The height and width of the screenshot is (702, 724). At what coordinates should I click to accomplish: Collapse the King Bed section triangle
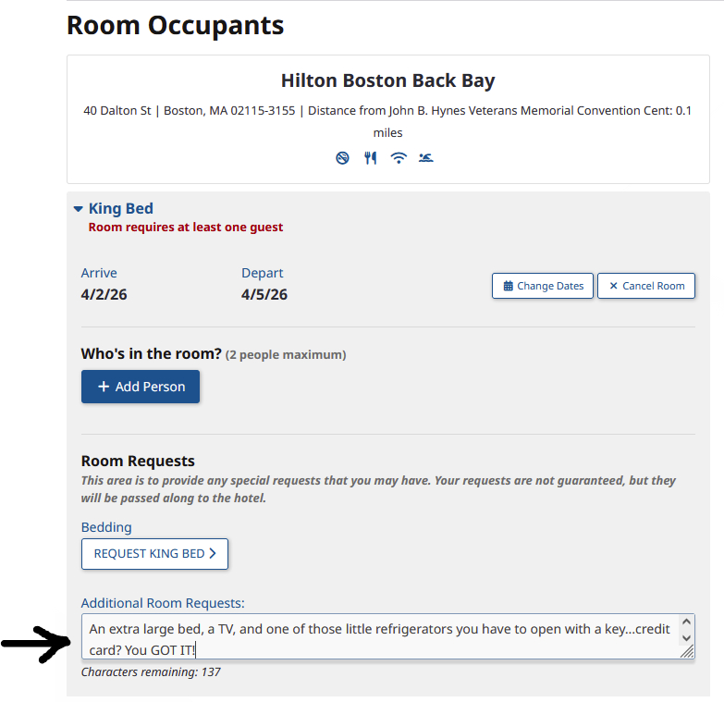pyautogui.click(x=79, y=209)
